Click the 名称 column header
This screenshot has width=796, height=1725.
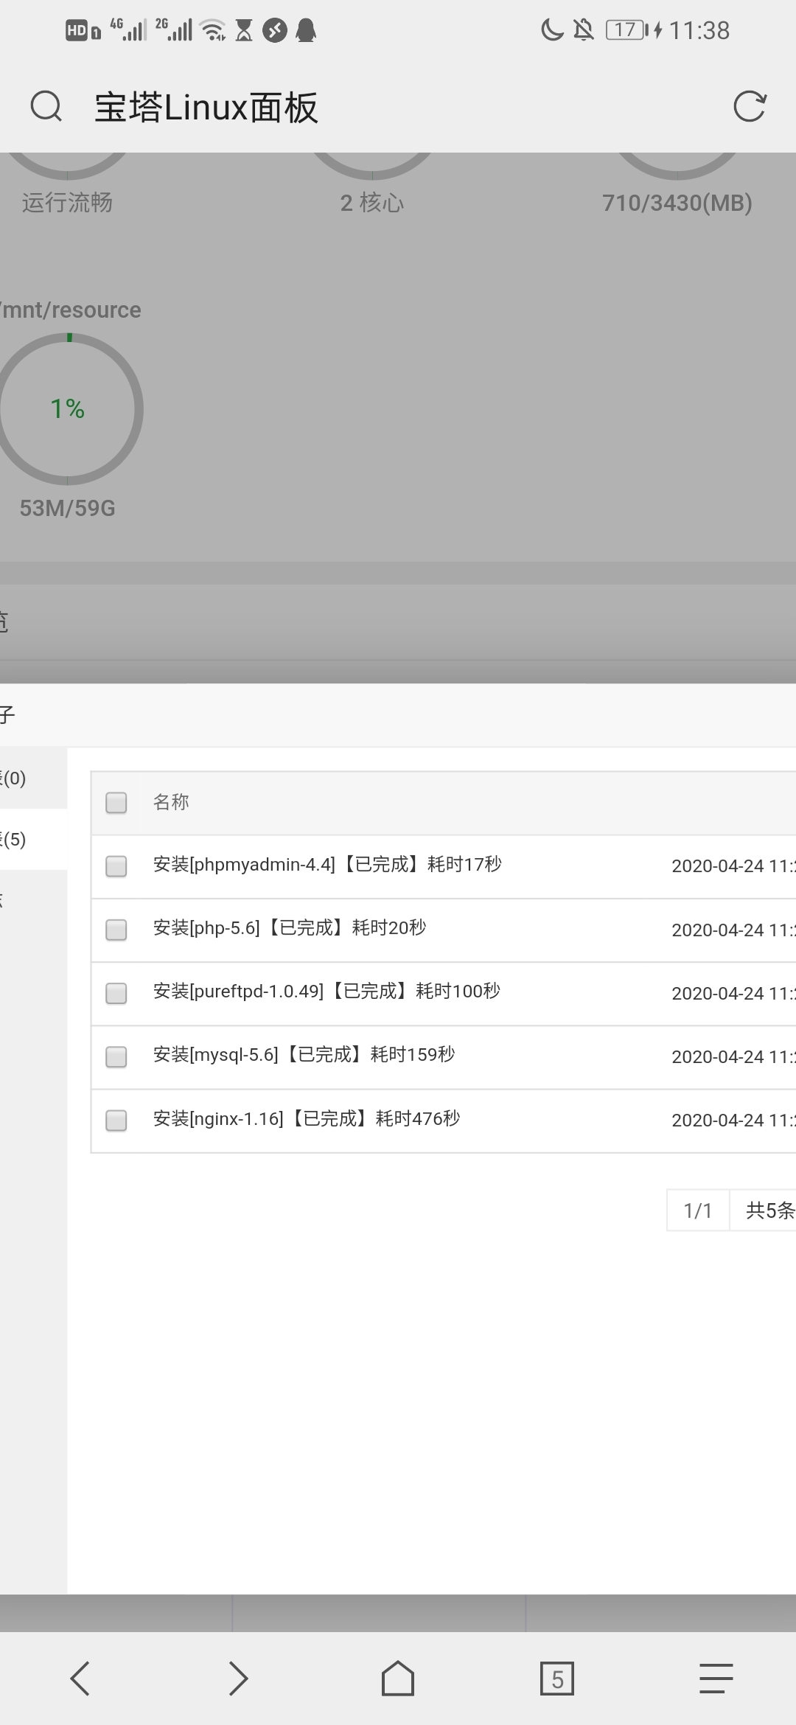171,801
